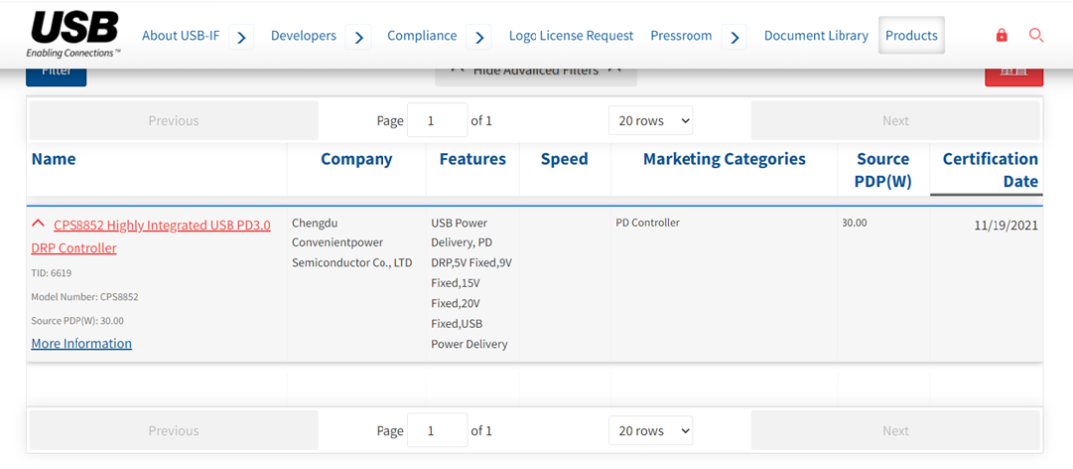Screen dimensions: 1073x469
Task: Open the Pressroom menu
Action: point(681,35)
